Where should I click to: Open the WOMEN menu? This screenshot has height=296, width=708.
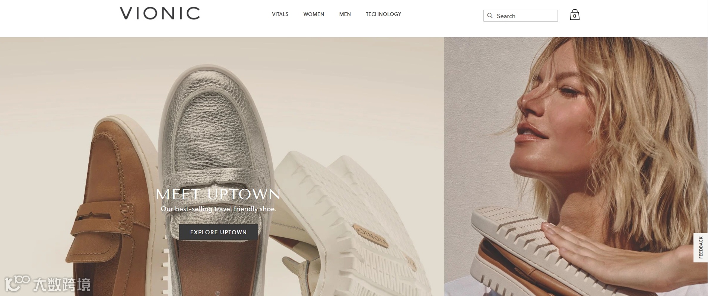314,14
